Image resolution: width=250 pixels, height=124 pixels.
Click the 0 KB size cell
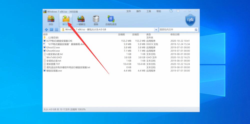pos(129,67)
